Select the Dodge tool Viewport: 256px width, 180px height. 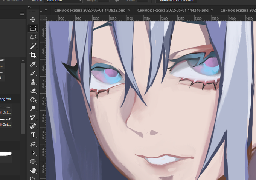[33, 108]
